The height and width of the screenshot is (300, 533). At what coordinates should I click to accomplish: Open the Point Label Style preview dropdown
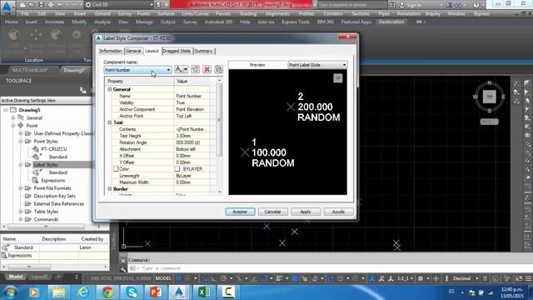(317, 65)
